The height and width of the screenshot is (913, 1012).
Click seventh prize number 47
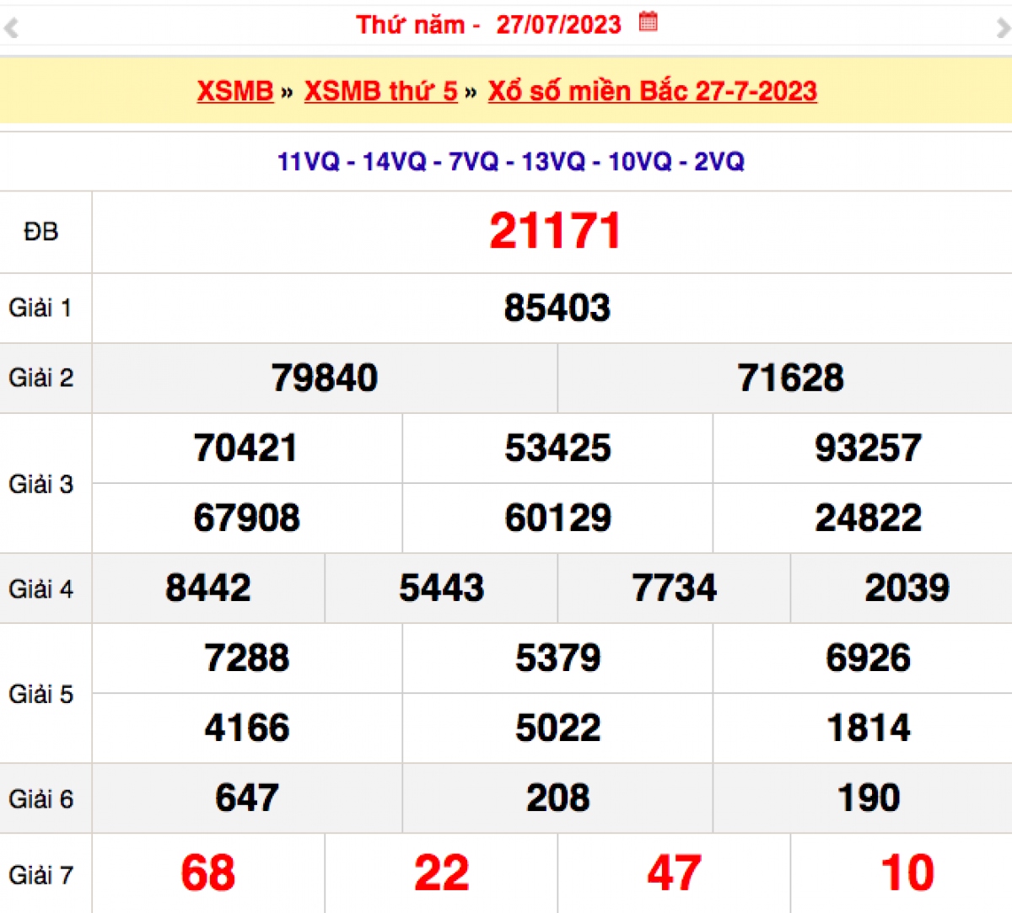[674, 873]
